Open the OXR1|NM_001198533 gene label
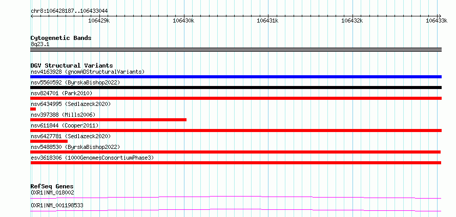456x217 pixels. [x=57, y=205]
